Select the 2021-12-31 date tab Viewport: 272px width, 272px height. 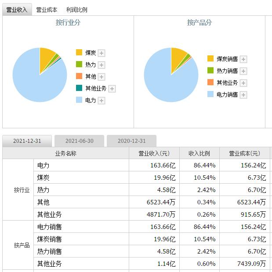27,141
